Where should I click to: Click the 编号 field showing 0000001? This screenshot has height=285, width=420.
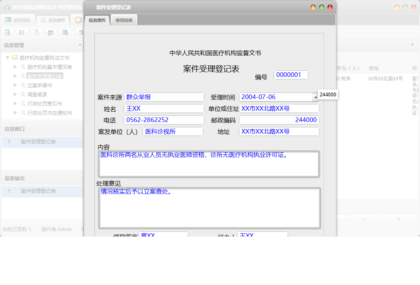point(291,75)
